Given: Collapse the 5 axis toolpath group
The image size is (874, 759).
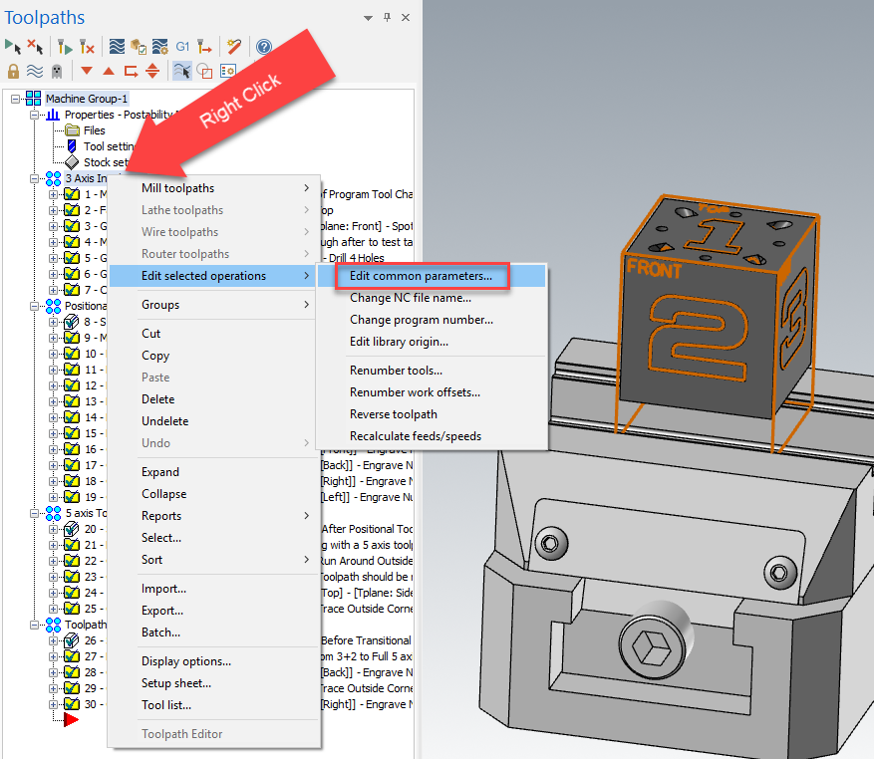Looking at the screenshot, I should [x=35, y=513].
